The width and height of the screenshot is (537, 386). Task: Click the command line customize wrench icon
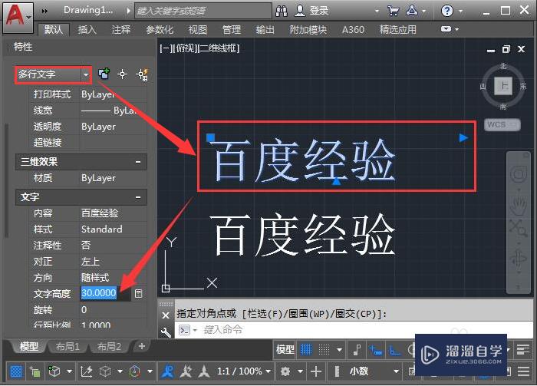pos(166,332)
